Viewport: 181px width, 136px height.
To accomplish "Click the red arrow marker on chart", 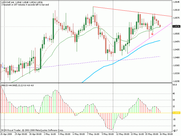I will coord(152,34).
